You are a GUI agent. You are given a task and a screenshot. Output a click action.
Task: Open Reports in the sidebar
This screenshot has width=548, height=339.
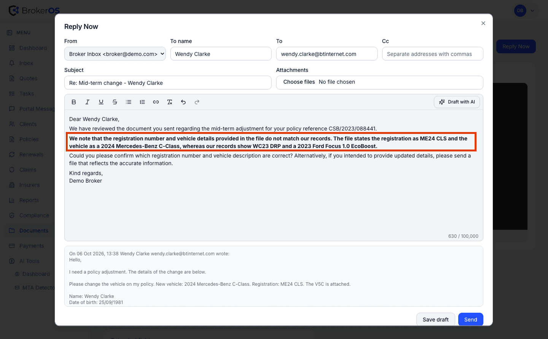point(29,200)
